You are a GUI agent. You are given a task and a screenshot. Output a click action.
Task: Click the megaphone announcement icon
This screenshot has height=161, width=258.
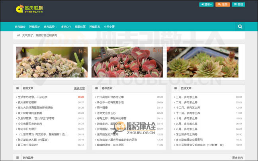pyautogui.click(x=19, y=35)
